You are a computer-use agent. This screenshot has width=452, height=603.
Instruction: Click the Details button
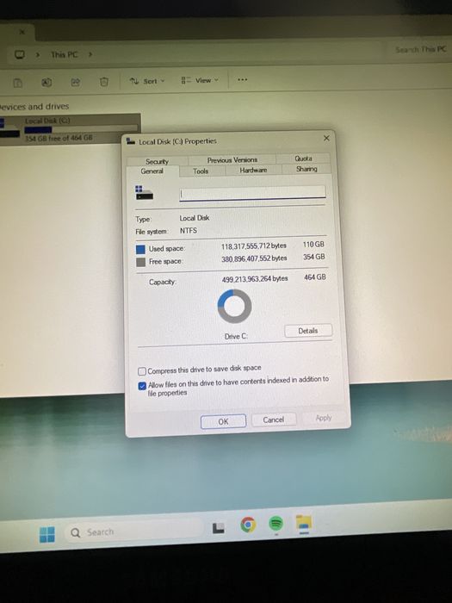(308, 331)
